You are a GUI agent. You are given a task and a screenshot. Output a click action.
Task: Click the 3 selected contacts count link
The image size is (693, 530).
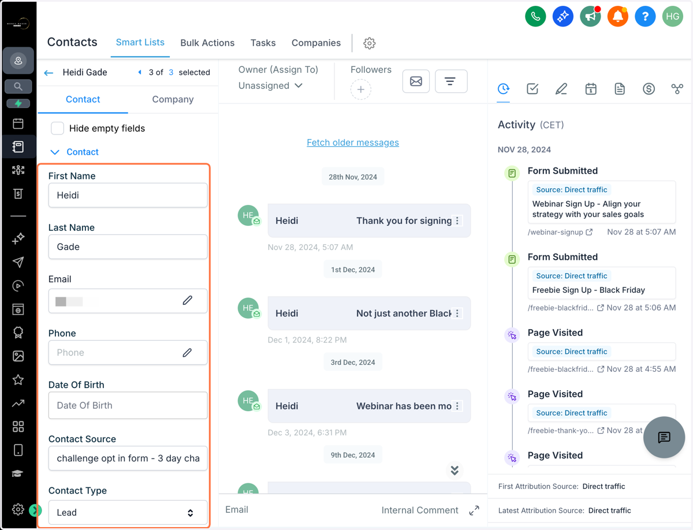[x=171, y=73]
